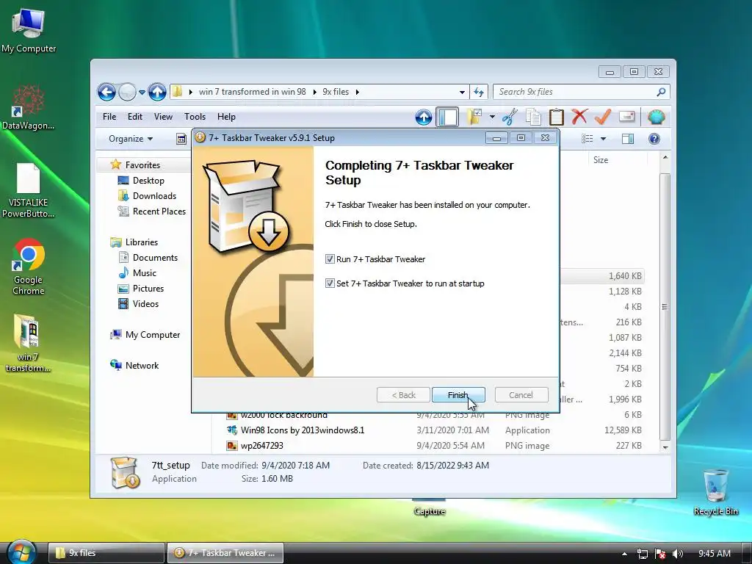Click the search magnifier icon
The height and width of the screenshot is (564, 752).
tap(661, 92)
